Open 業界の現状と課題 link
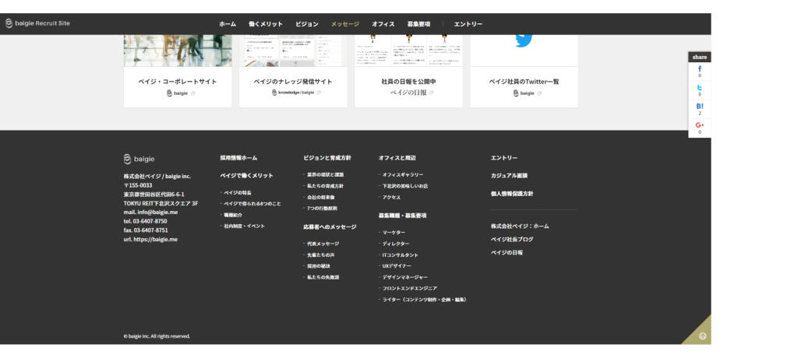The width and height of the screenshot is (798, 358). click(x=325, y=174)
